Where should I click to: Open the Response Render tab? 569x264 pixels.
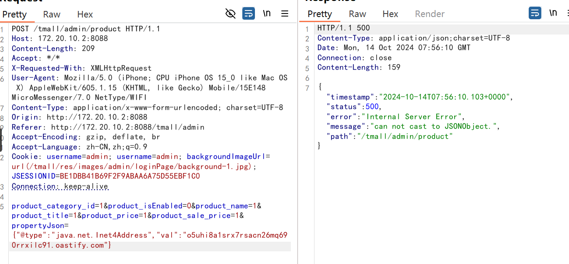[x=430, y=14]
